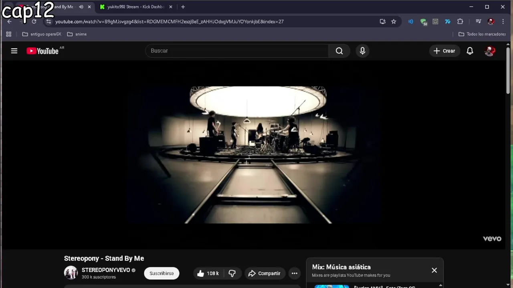
Task: Open the blue 7TV extension icon
Action: (x=448, y=22)
